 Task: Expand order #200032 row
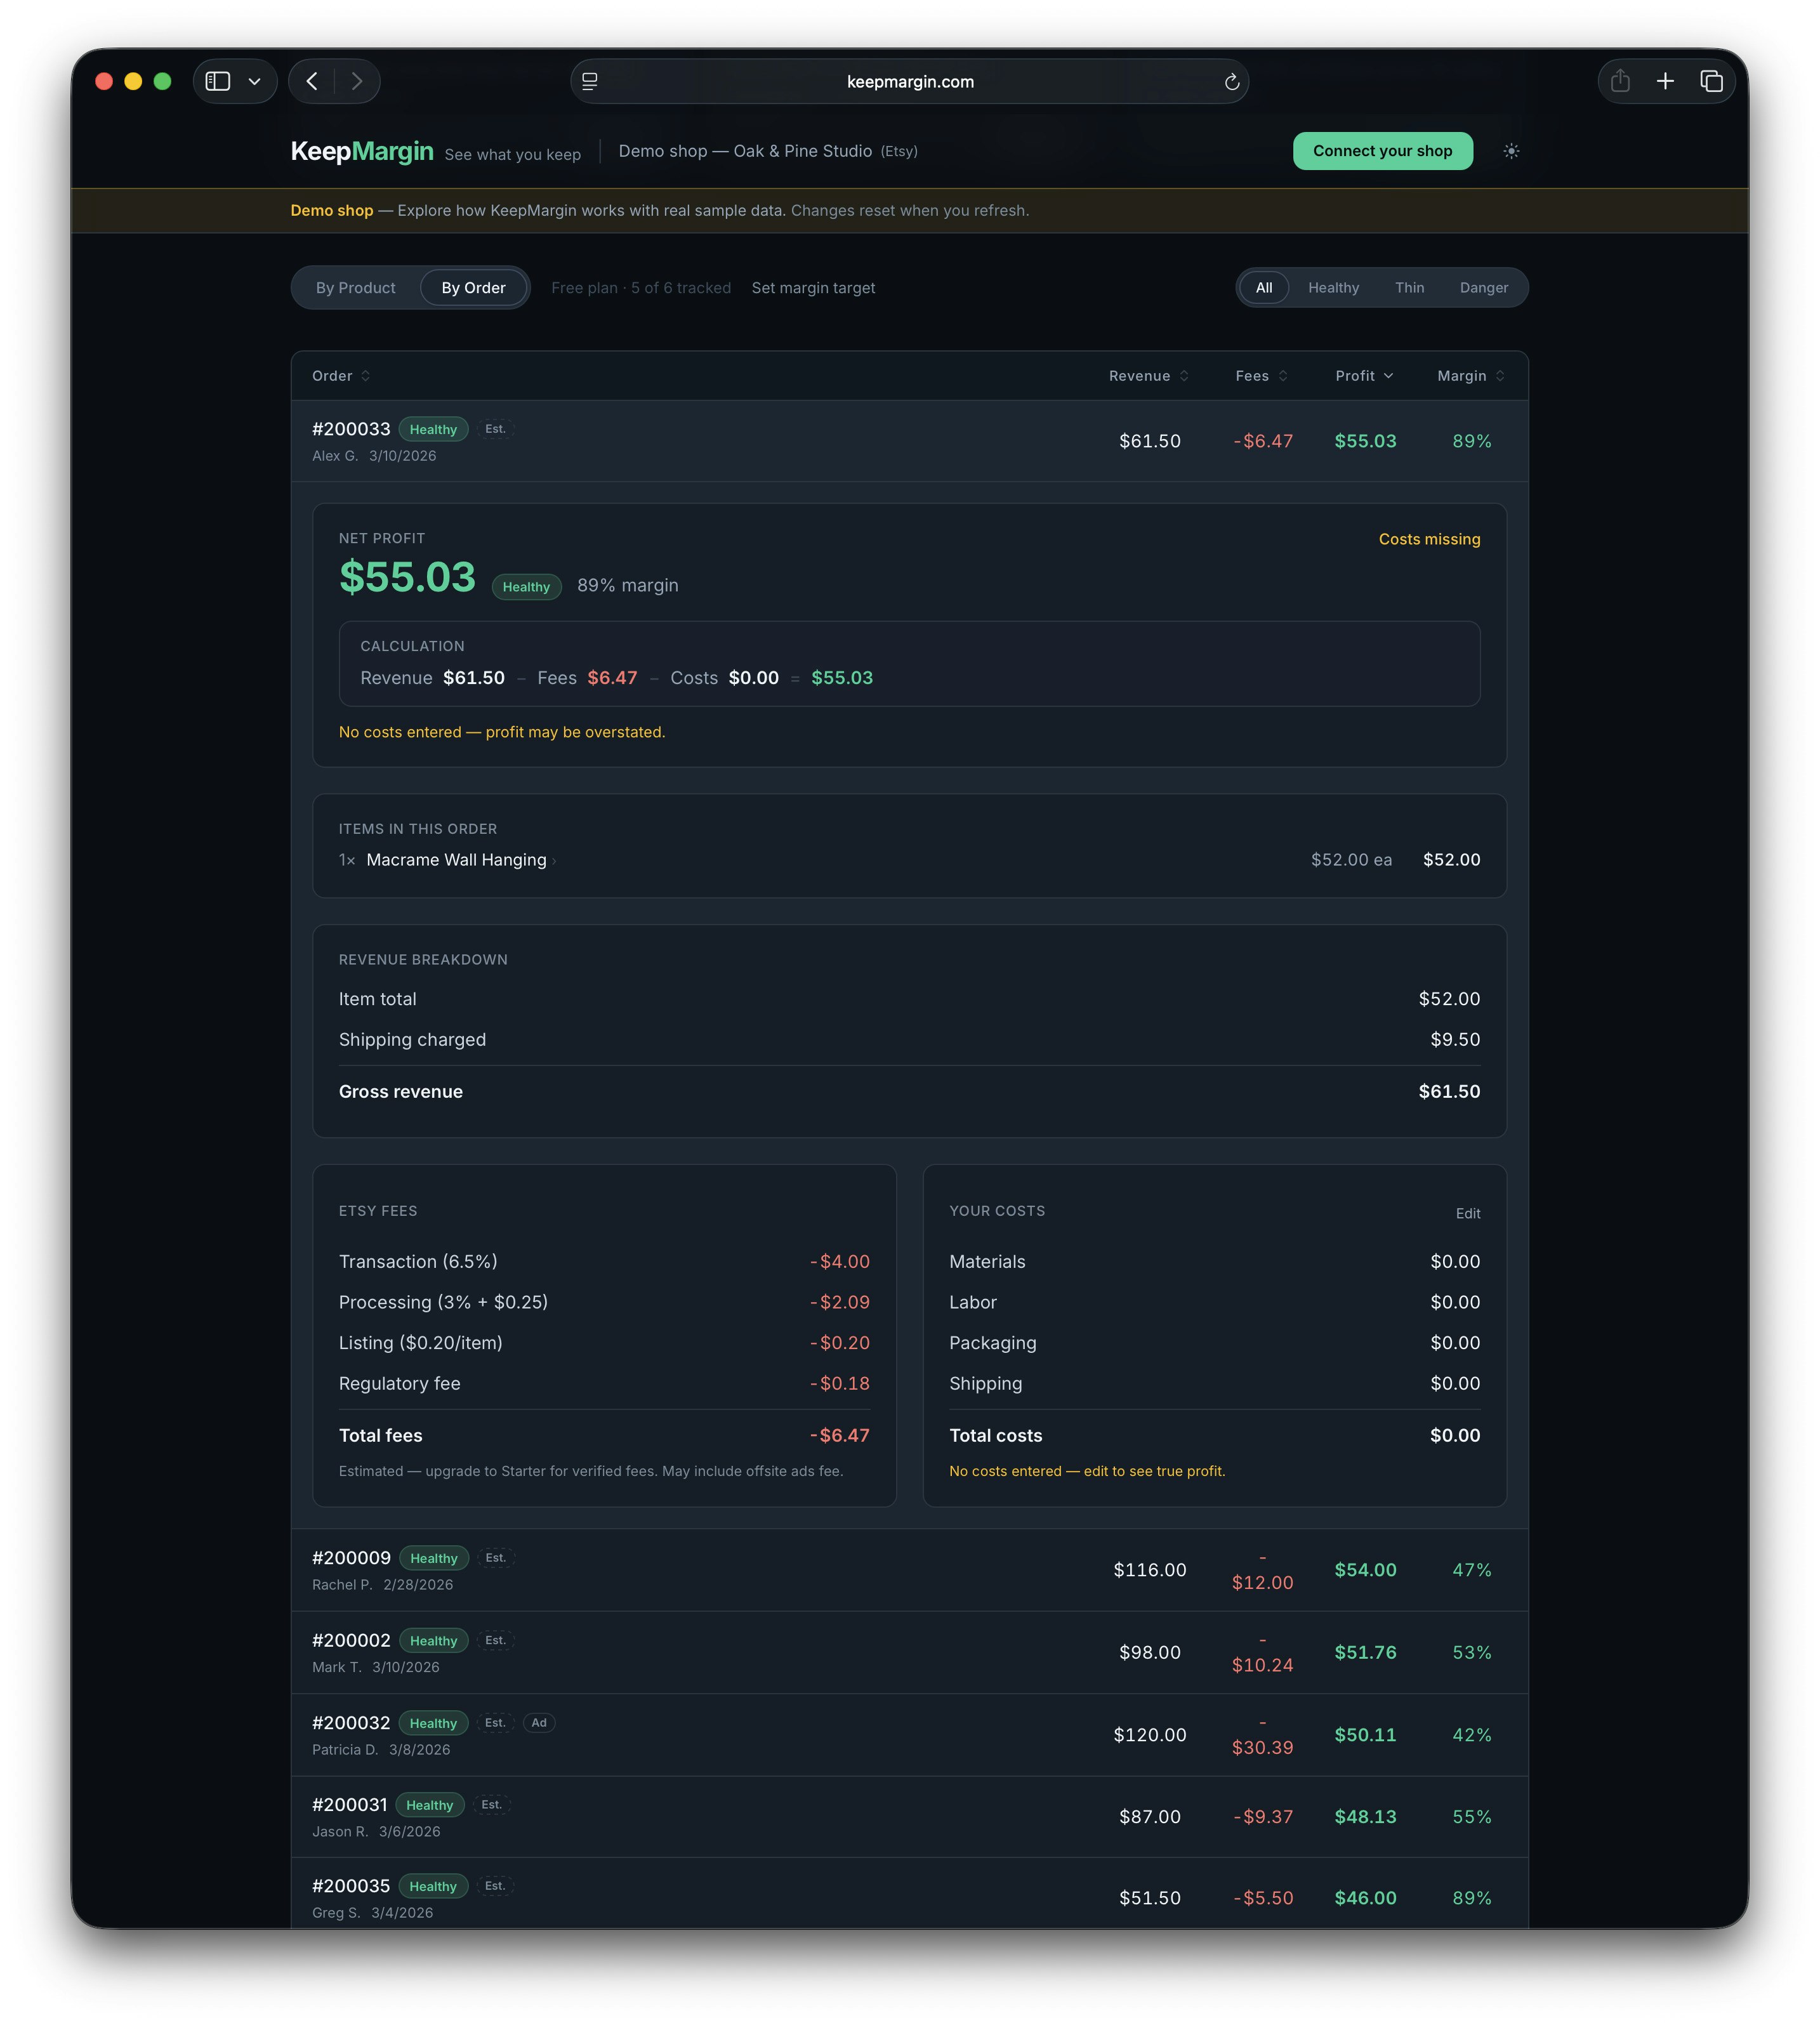tap(909, 1735)
